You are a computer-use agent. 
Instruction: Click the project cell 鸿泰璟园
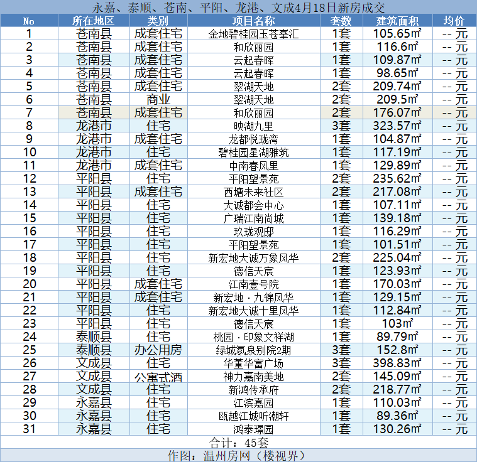(x=253, y=429)
